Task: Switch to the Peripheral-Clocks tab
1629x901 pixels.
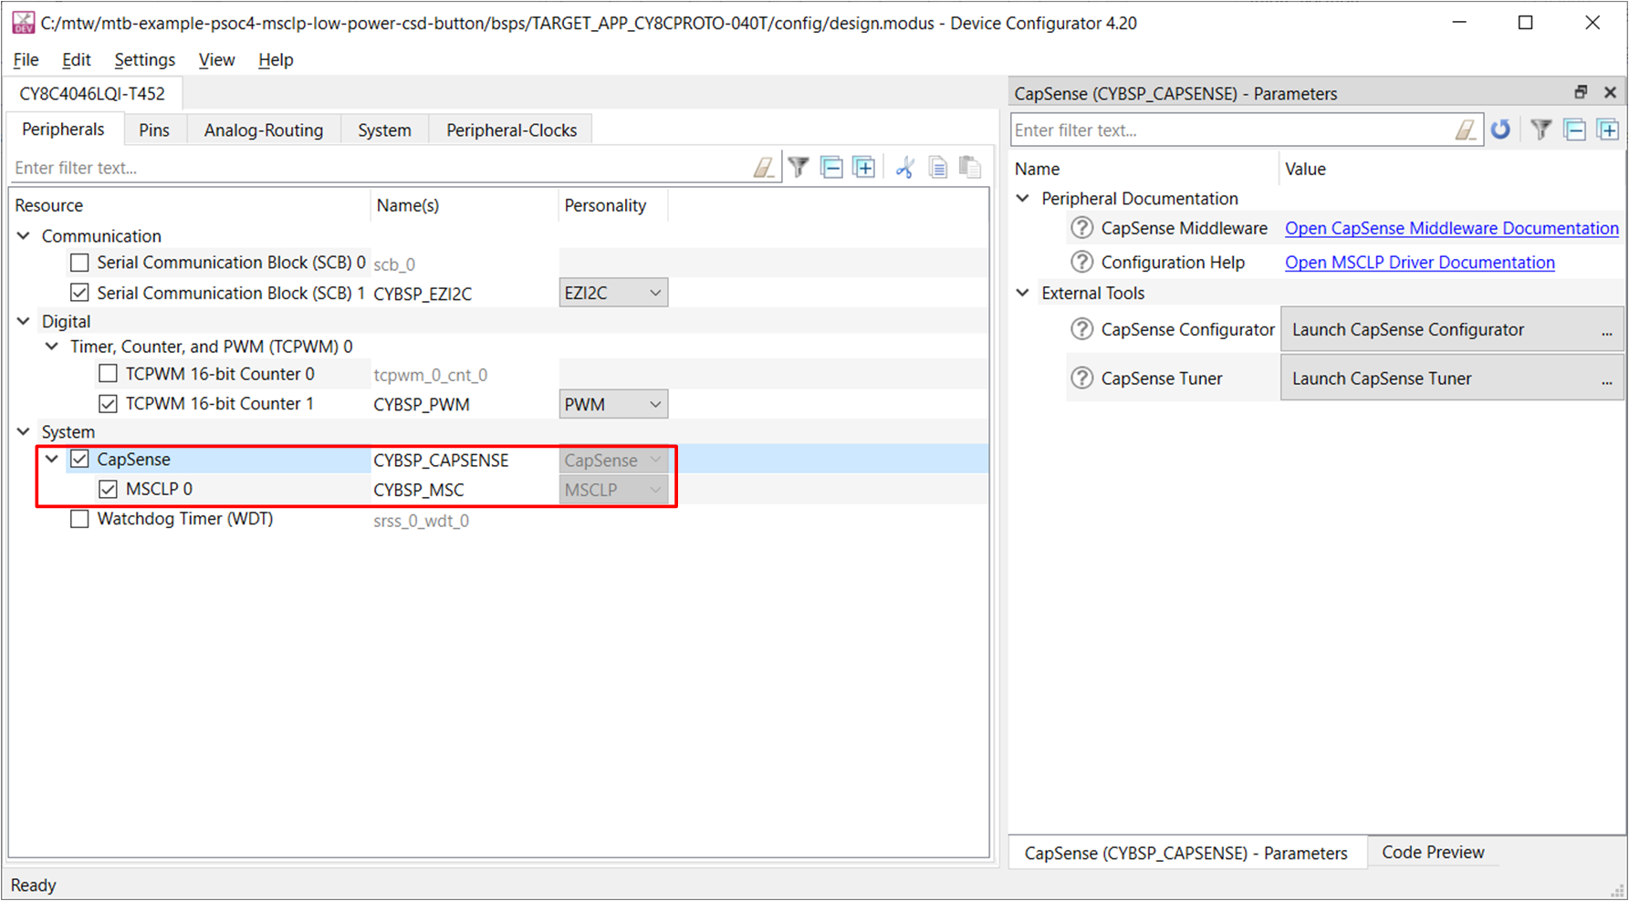Action: click(511, 129)
